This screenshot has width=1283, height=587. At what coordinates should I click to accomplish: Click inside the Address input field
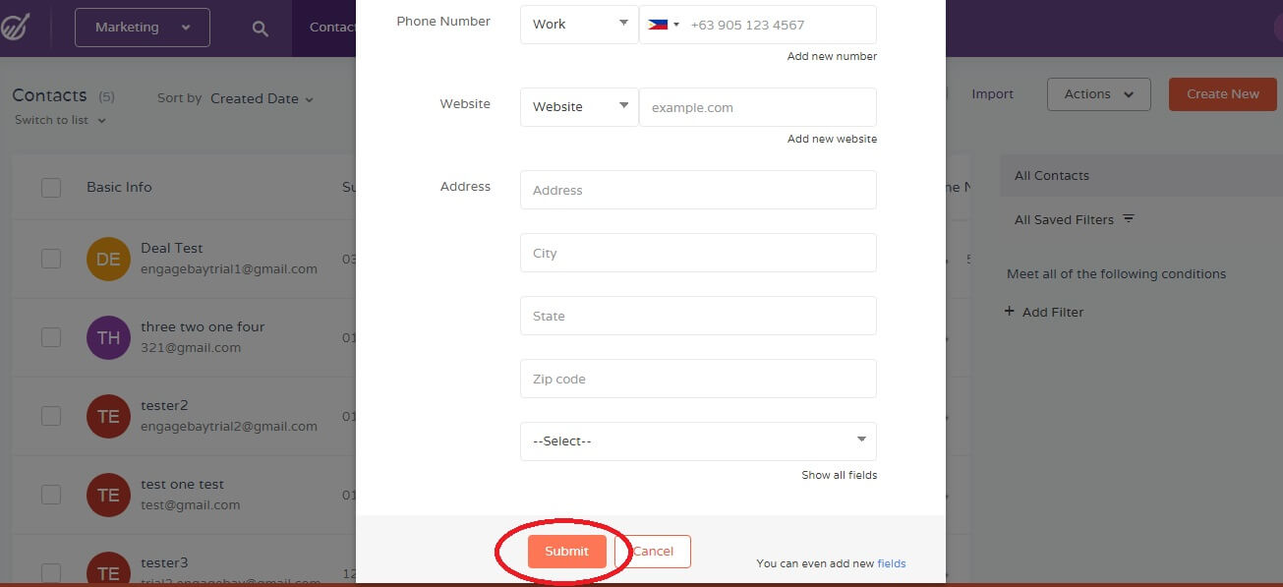point(697,190)
